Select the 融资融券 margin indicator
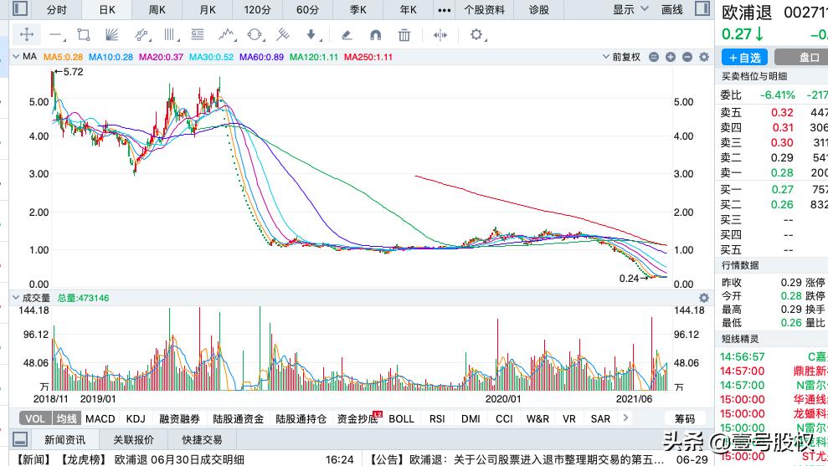This screenshot has width=828, height=466. tap(179, 418)
